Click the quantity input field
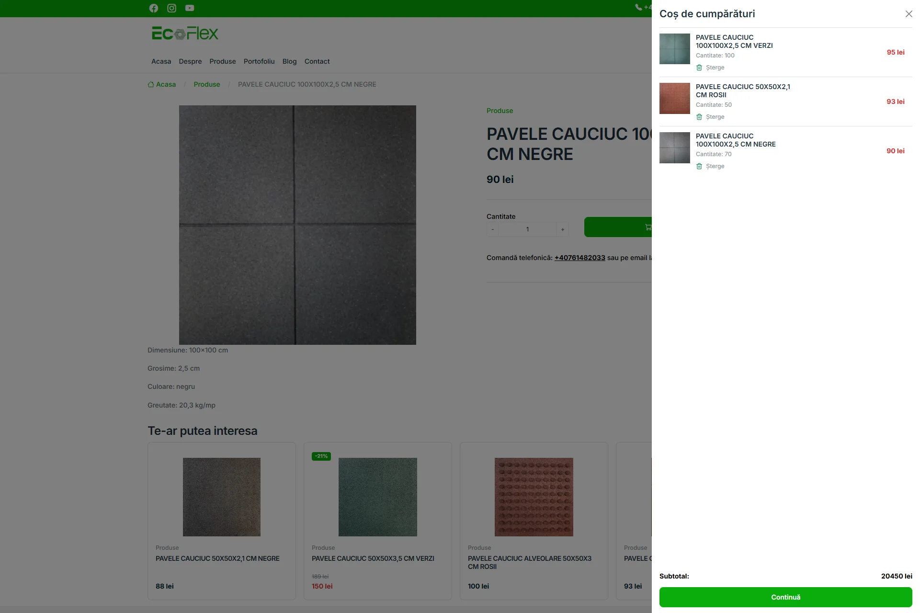Screen dimensions: 920x613 (x=527, y=229)
